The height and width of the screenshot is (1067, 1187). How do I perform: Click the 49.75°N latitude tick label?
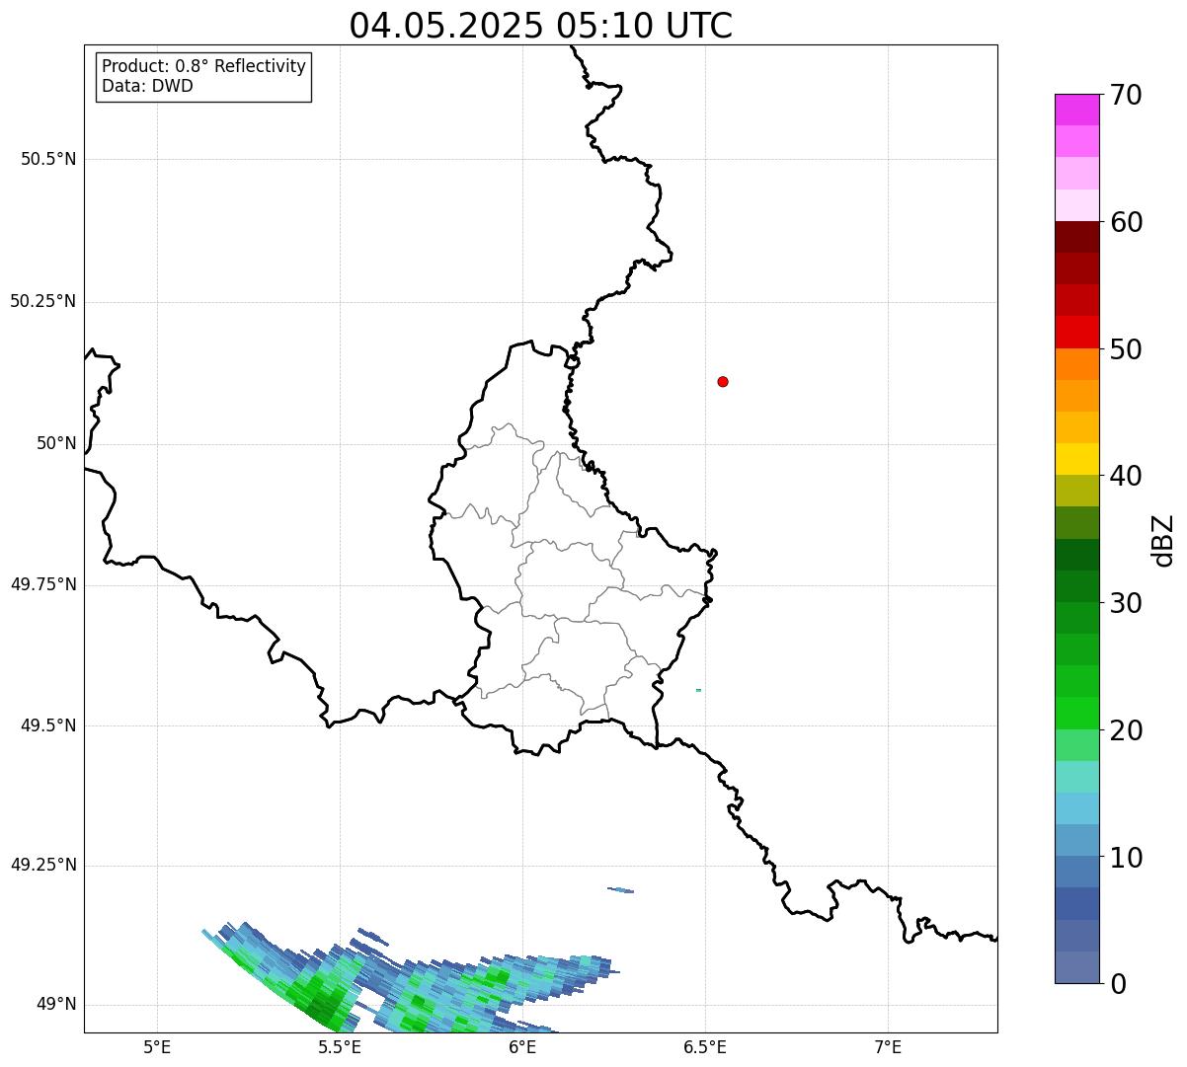click(x=43, y=585)
